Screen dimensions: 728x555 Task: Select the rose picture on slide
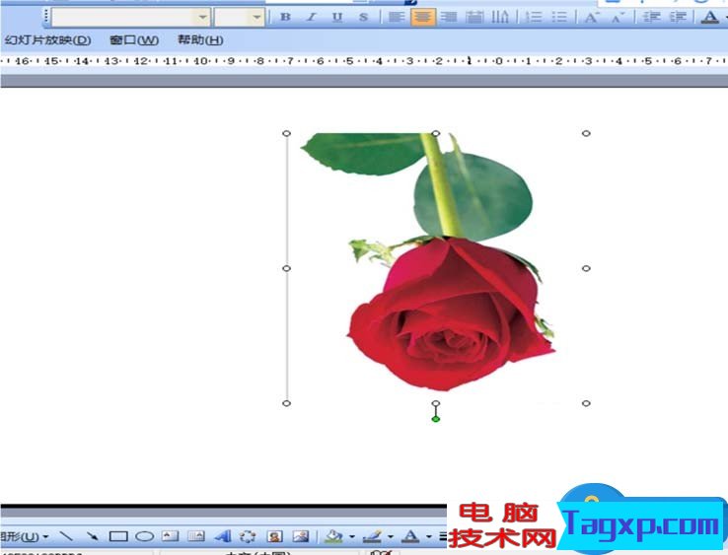436,268
